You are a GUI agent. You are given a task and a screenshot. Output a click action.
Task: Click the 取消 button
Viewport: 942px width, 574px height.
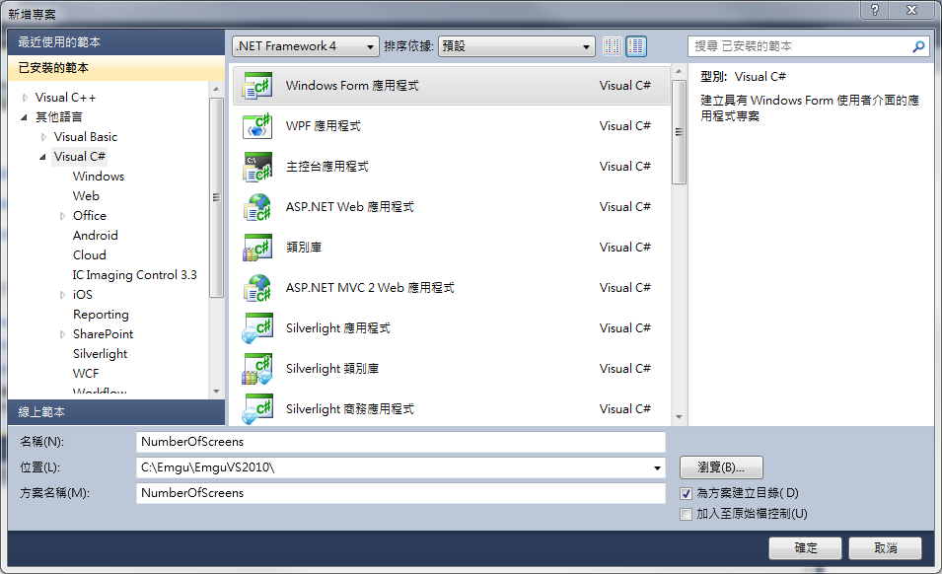click(886, 548)
